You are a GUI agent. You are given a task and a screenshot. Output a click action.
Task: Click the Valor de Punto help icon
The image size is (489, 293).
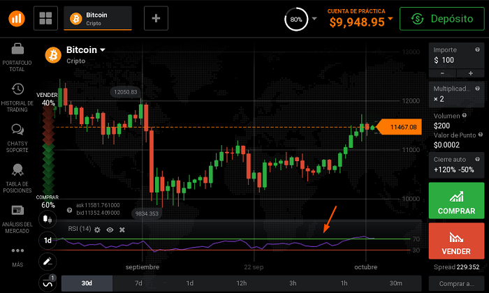click(x=481, y=135)
